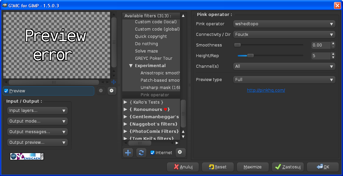Viewport: 343px width, 176px height.
Task: Click the filter list vertical scrollbar thumb
Action: pyautogui.click(x=183, y=114)
